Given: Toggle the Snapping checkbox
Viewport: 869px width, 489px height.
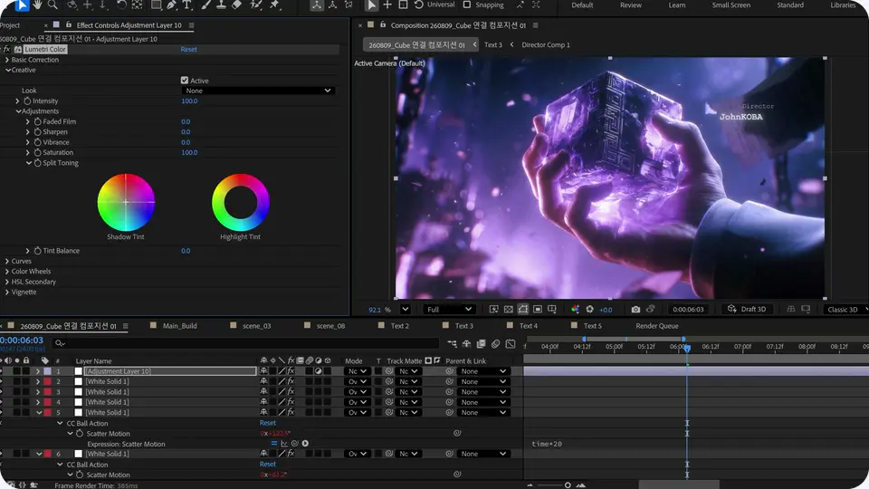Looking at the screenshot, I should [x=467, y=5].
